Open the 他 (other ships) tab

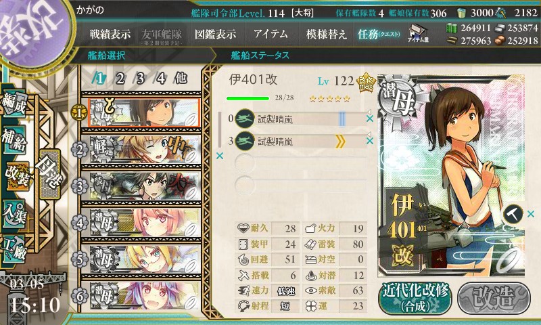coord(181,79)
